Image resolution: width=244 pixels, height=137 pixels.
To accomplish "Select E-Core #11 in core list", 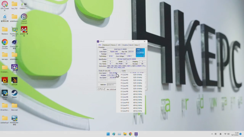I will 131,106.
